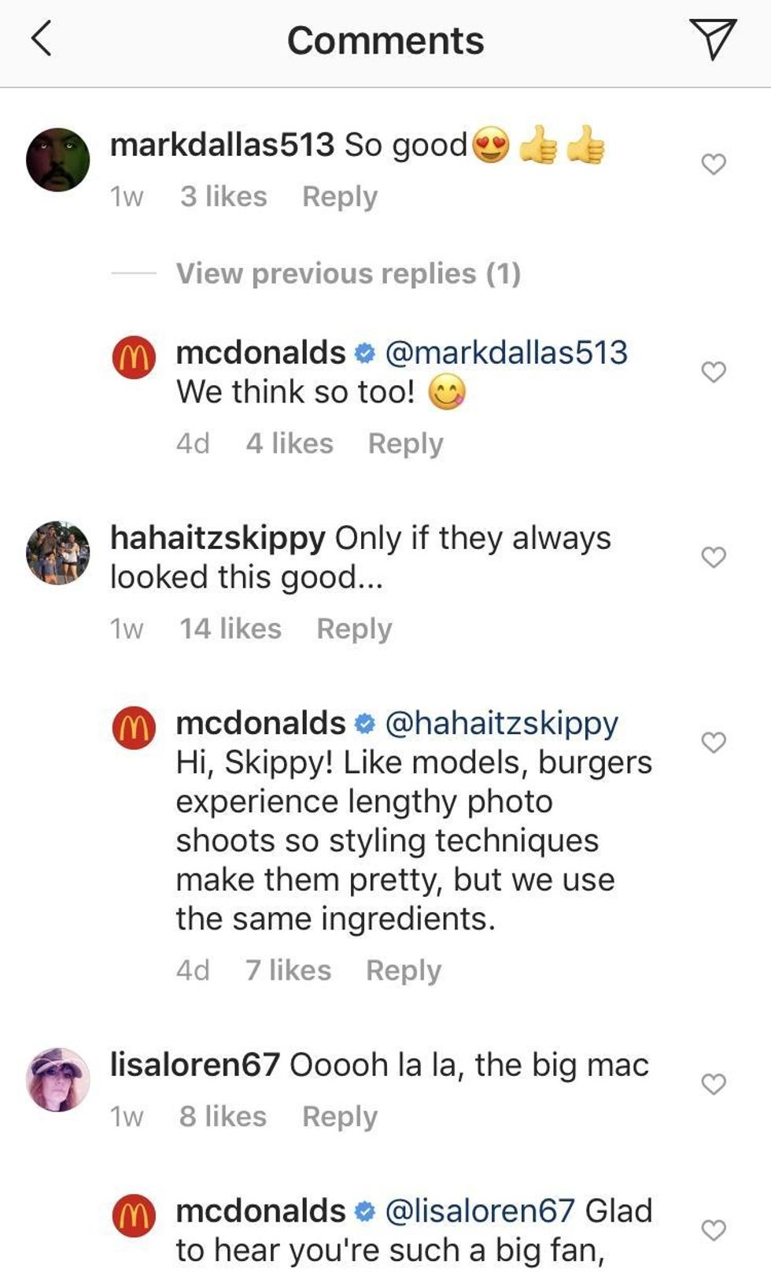The height and width of the screenshot is (1272, 771).
Task: Like hahaitzskippy's comment with the heart
Action: 713,557
